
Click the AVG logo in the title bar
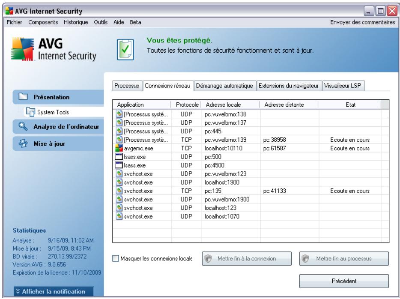click(9, 11)
